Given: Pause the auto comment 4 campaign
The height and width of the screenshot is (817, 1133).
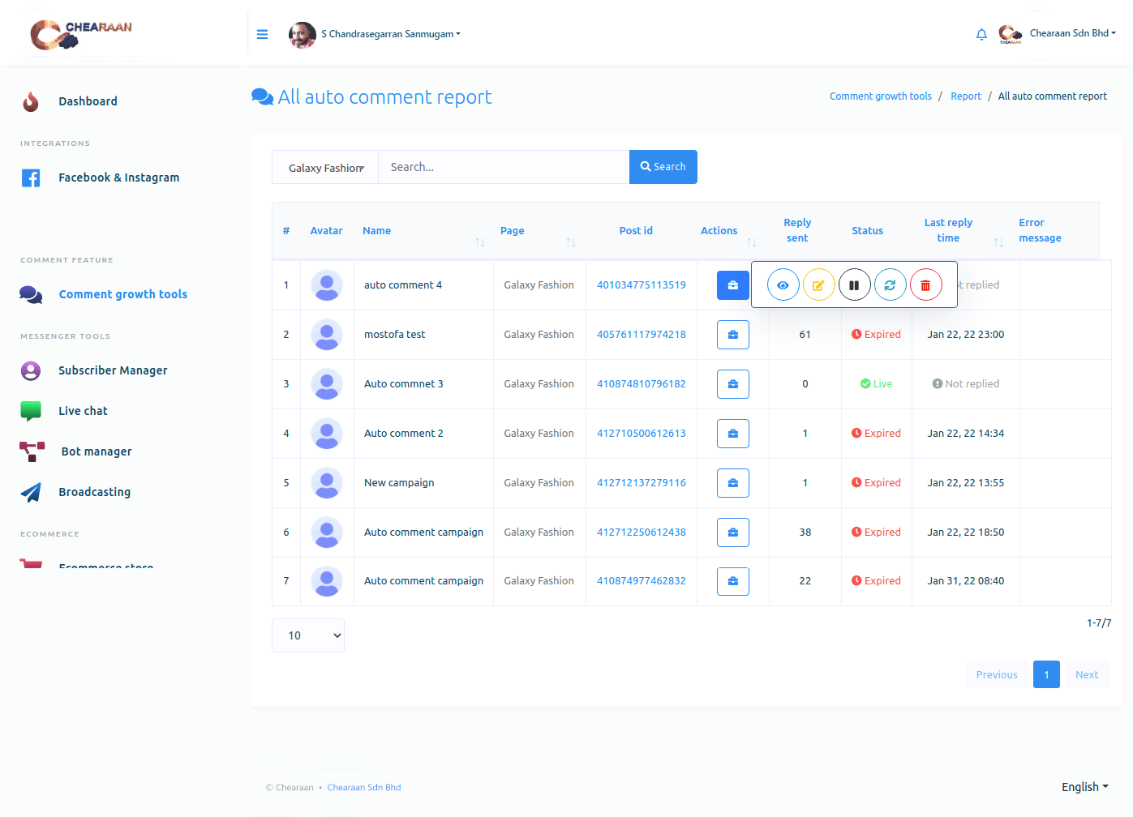Looking at the screenshot, I should coord(854,285).
